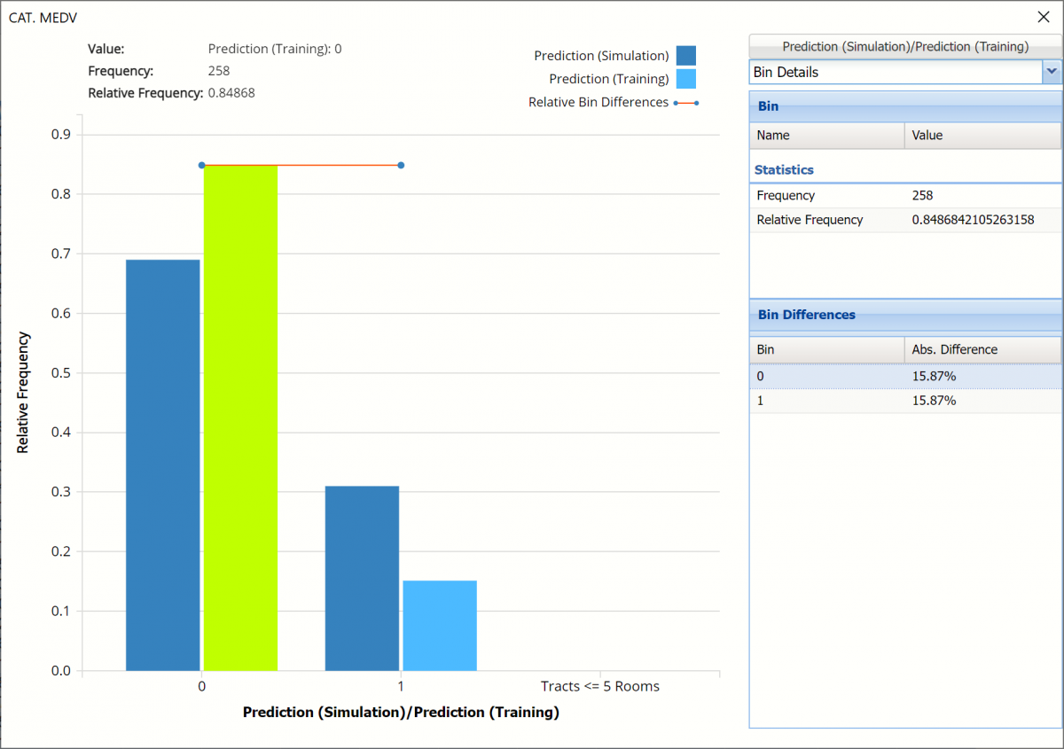Select the dark blue simulation bar for bin 0
This screenshot has height=749, width=1064.
pos(163,464)
